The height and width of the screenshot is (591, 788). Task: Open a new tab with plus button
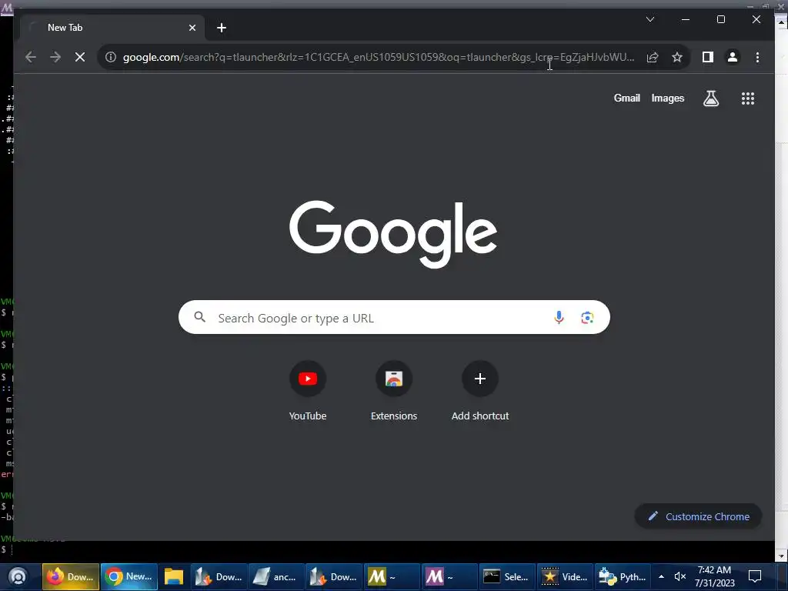[x=222, y=28]
